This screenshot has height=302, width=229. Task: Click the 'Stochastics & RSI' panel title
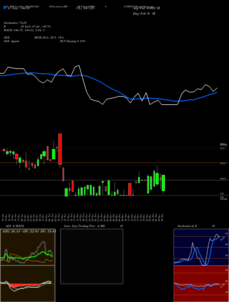pyautogui.click(x=196, y=226)
